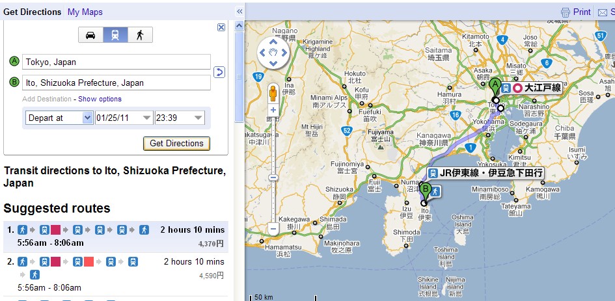Click the zoom slider handle

273,177
